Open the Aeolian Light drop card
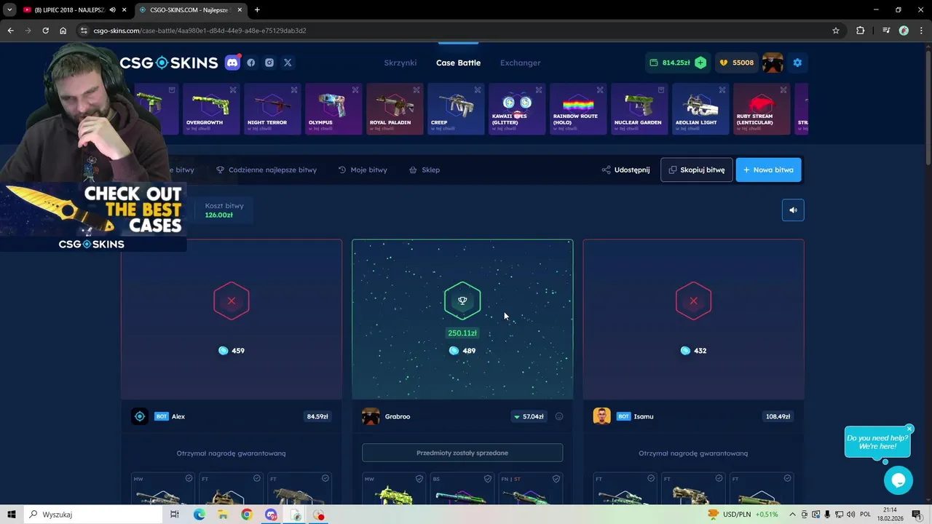The width and height of the screenshot is (932, 524). (x=700, y=109)
